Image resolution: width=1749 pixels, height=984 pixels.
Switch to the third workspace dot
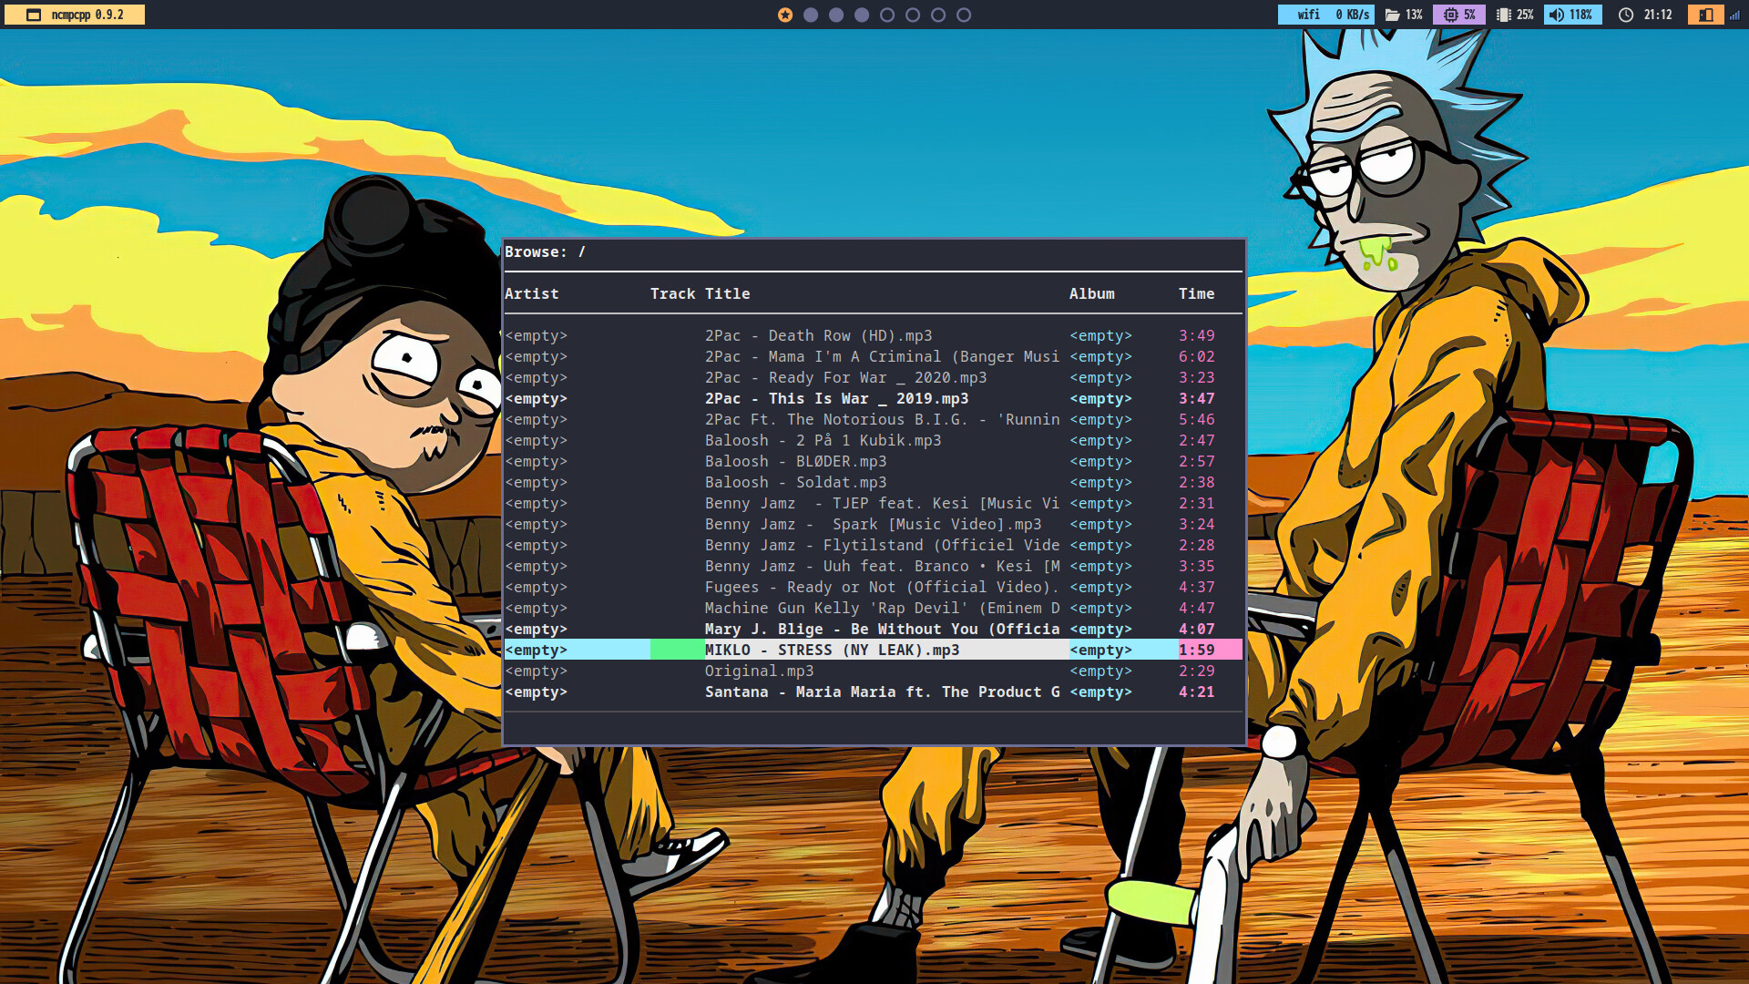(836, 15)
